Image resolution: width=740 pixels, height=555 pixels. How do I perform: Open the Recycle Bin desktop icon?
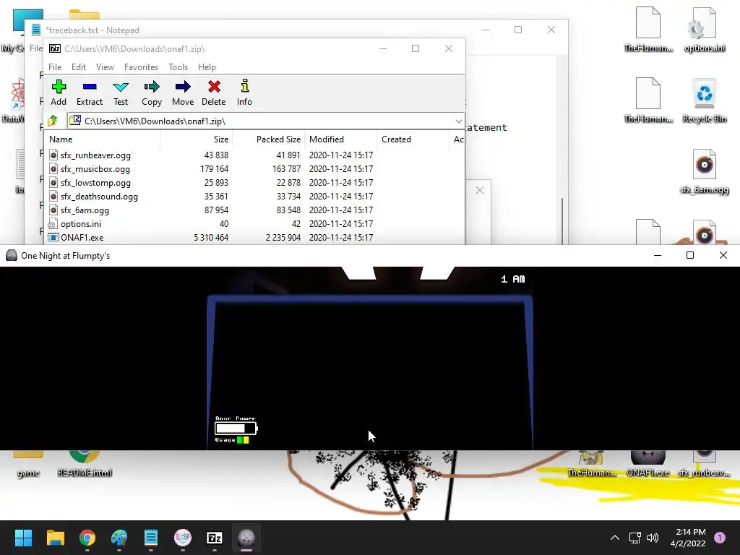(704, 101)
